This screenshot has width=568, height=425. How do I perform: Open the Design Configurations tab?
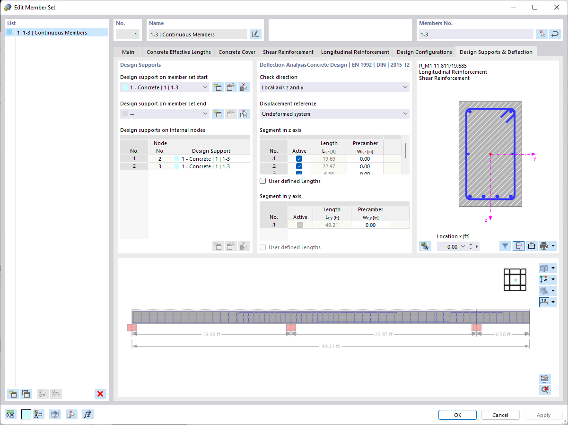[424, 52]
